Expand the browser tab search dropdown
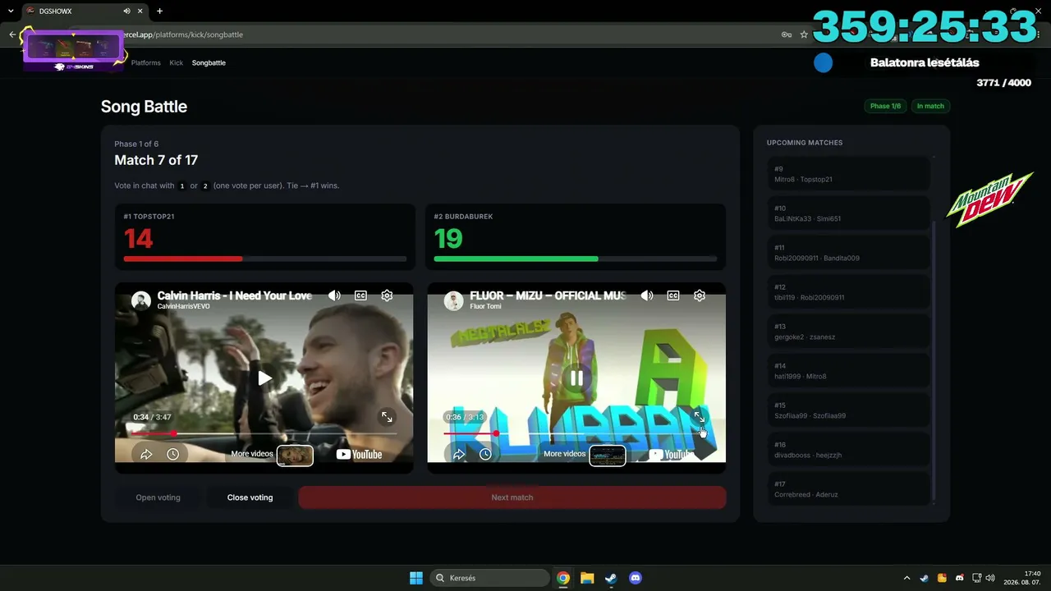The width and height of the screenshot is (1051, 591). click(x=10, y=11)
